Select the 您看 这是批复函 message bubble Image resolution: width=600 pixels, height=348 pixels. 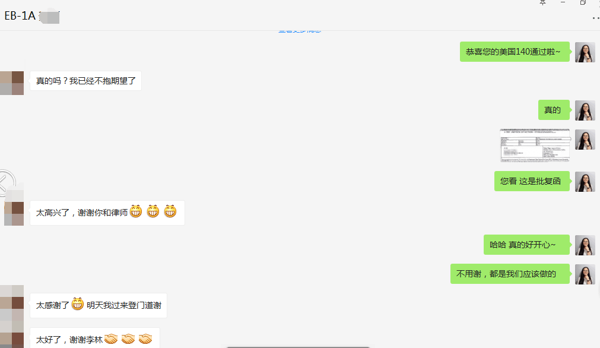[532, 181]
